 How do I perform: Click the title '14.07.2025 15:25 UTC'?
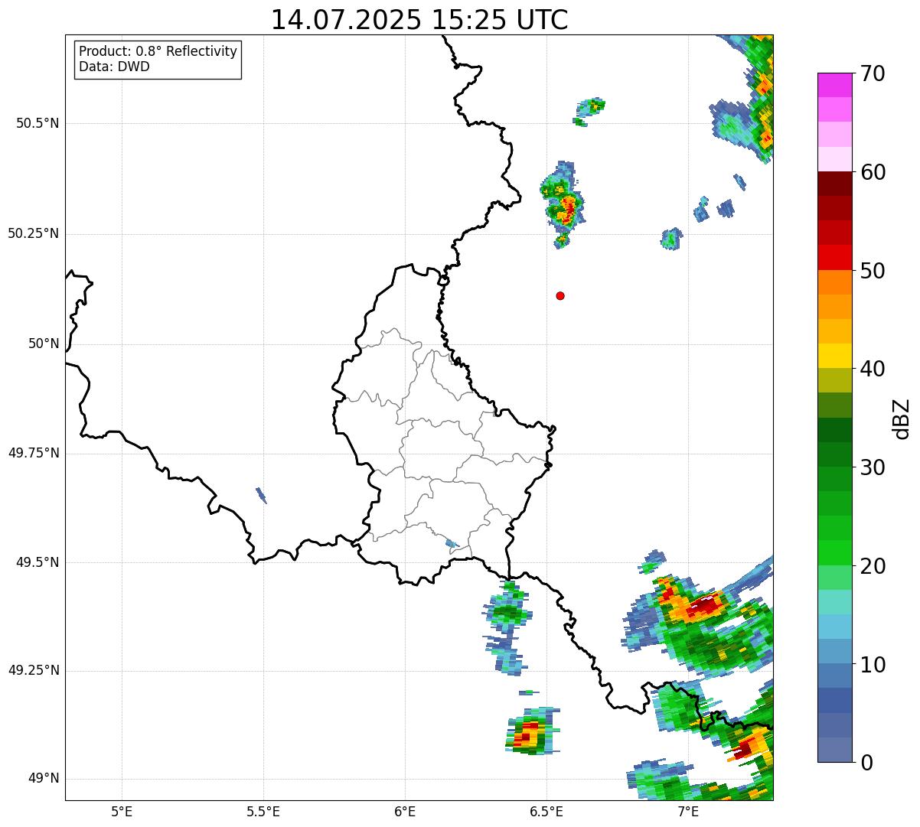(419, 20)
